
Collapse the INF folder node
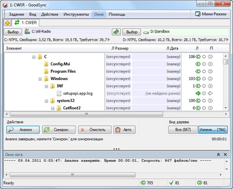47,87
